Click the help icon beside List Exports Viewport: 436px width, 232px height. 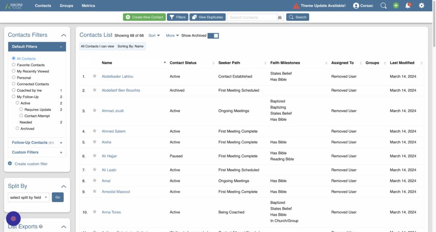pyautogui.click(x=41, y=226)
